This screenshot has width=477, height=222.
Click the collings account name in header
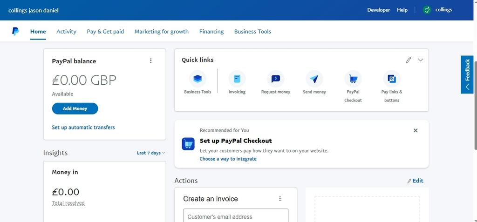coord(444,10)
